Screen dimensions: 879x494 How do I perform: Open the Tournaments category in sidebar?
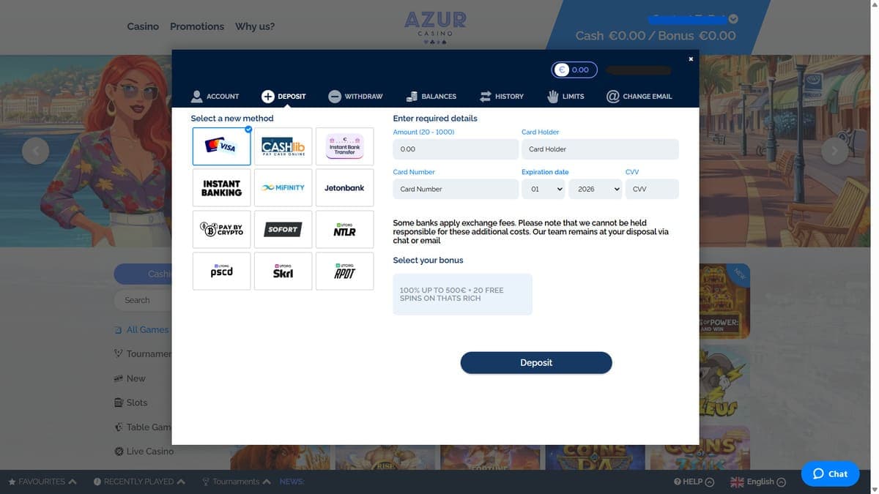coord(143,354)
